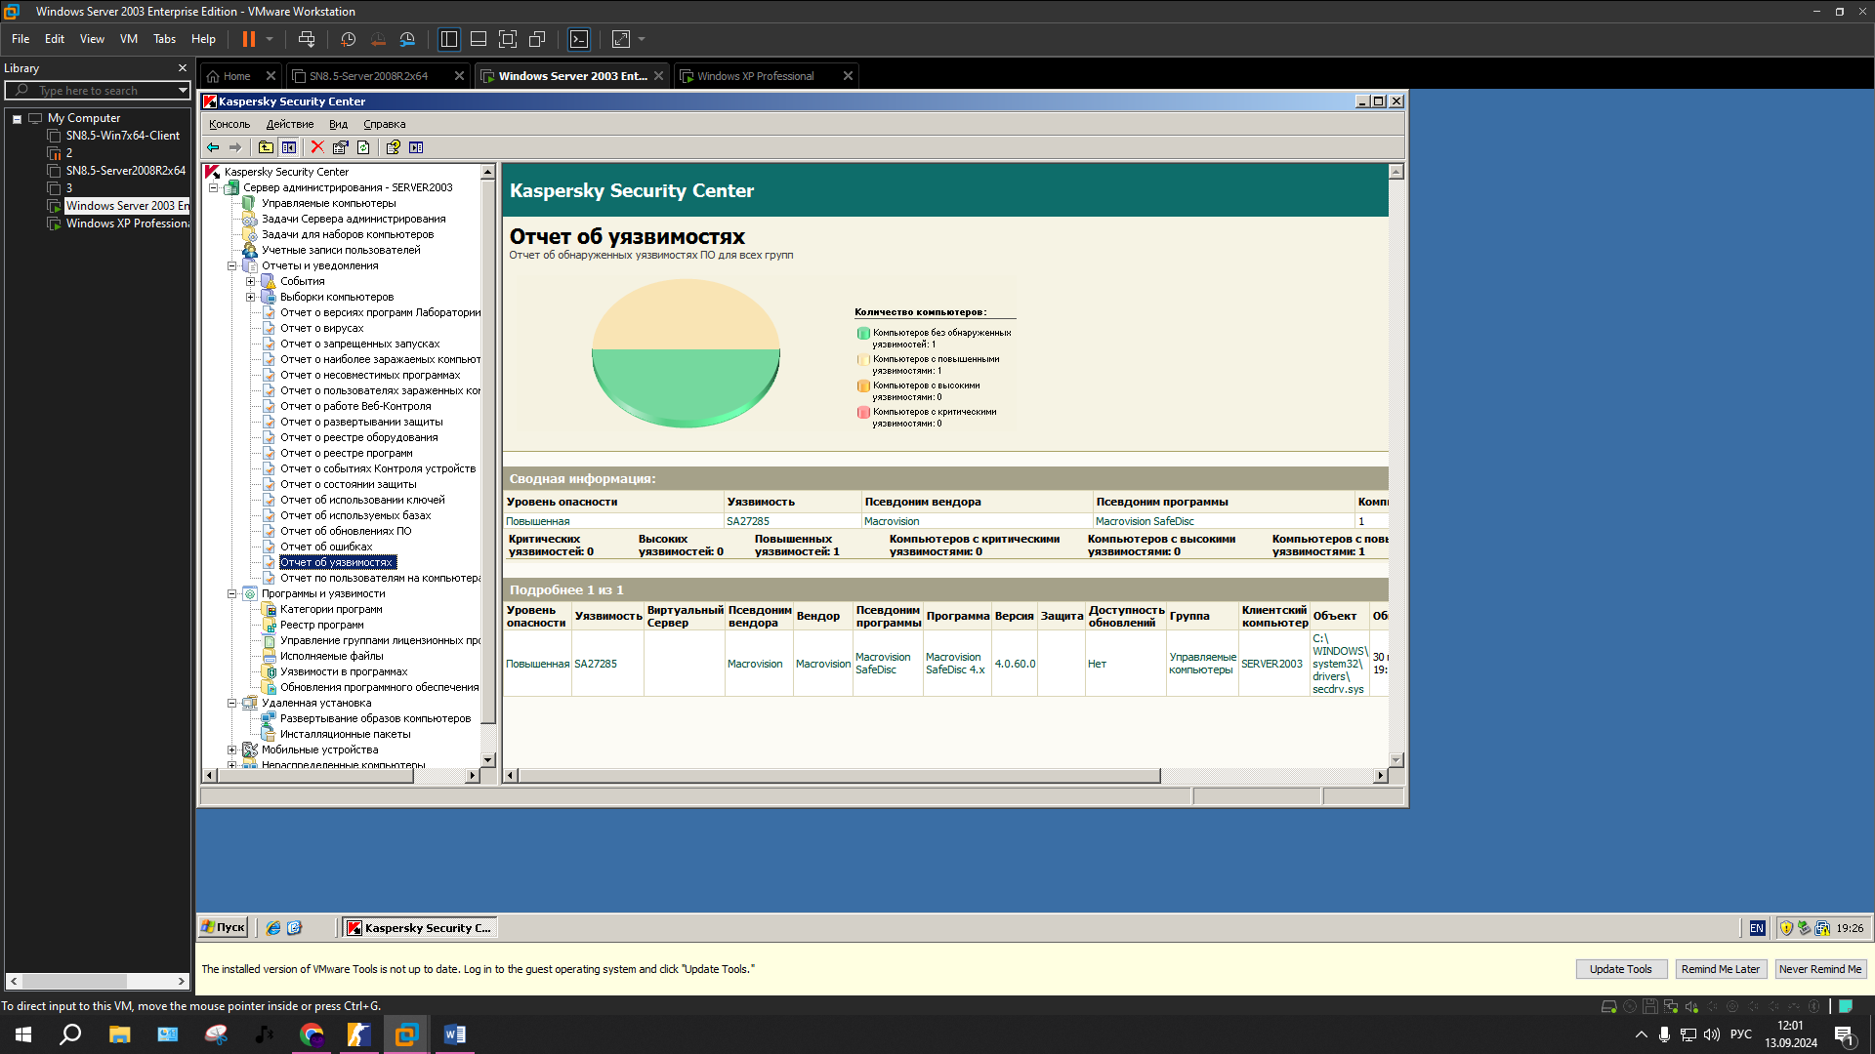1875x1054 pixels.
Task: Switch to the SN8.5-Server2008R2x64 tab
Action: 368,76
